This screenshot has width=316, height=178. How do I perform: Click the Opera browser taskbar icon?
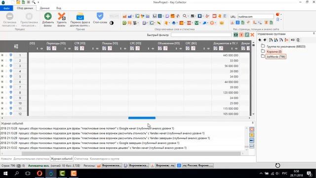[x=39, y=174]
